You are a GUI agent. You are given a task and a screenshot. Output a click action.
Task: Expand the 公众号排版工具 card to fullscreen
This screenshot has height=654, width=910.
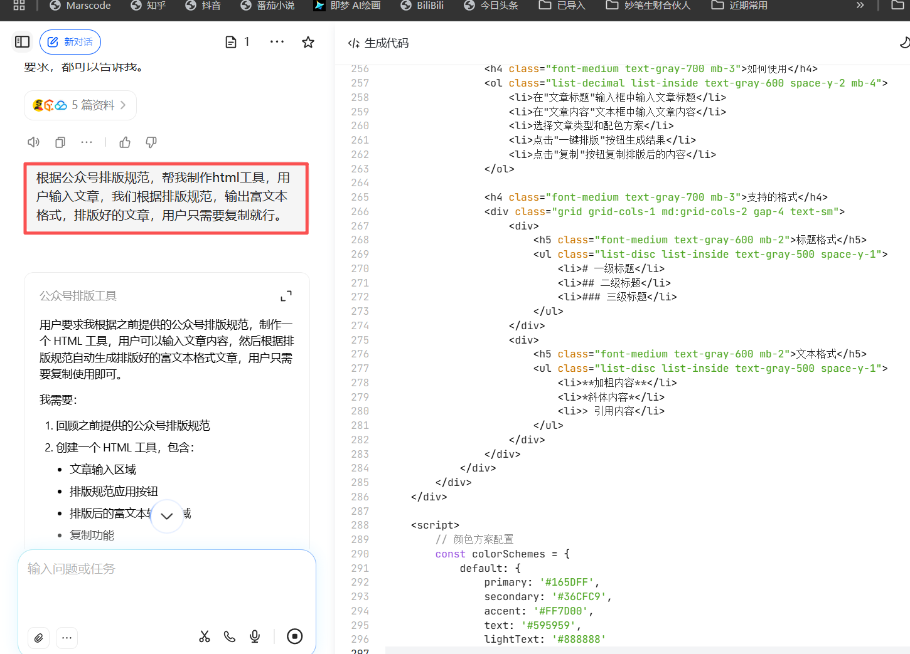(x=286, y=295)
